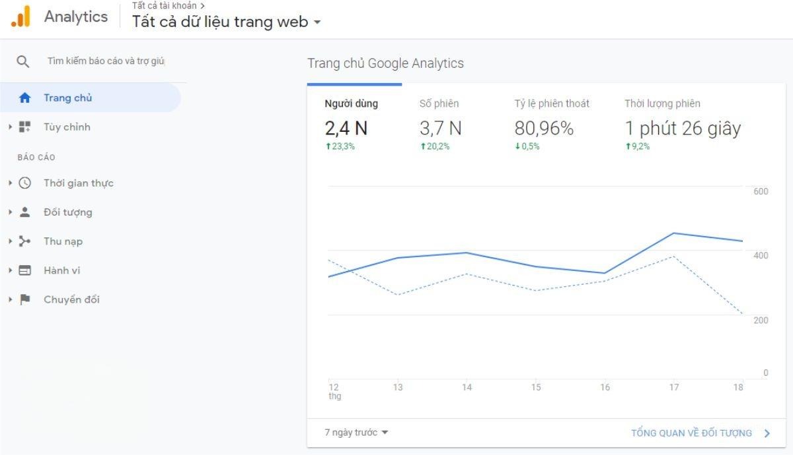793x455 pixels.
Task: Click the clock icon for Thời gian thực
Action: coord(25,183)
